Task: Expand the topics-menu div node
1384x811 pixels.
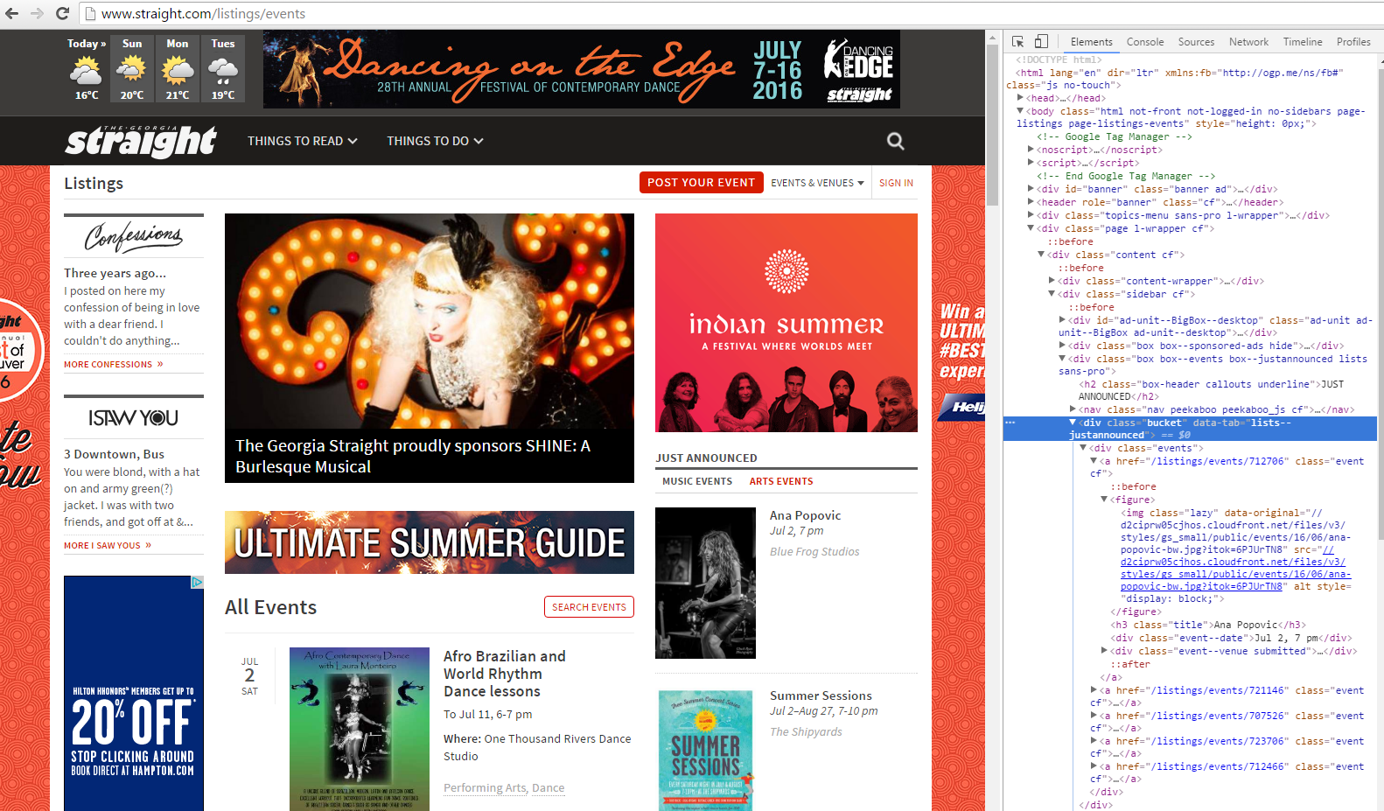Action: click(1031, 215)
